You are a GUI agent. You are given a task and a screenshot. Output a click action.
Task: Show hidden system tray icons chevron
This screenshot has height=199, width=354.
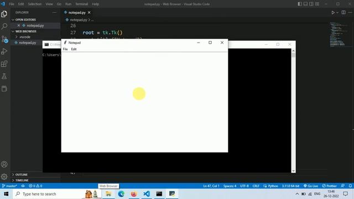click(297, 194)
